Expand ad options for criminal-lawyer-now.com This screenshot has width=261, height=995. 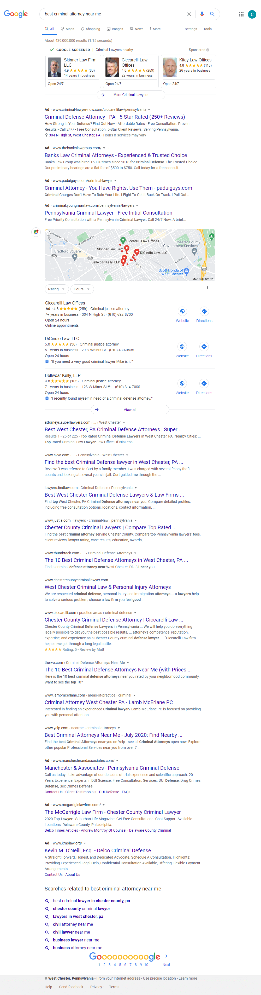pos(149,110)
